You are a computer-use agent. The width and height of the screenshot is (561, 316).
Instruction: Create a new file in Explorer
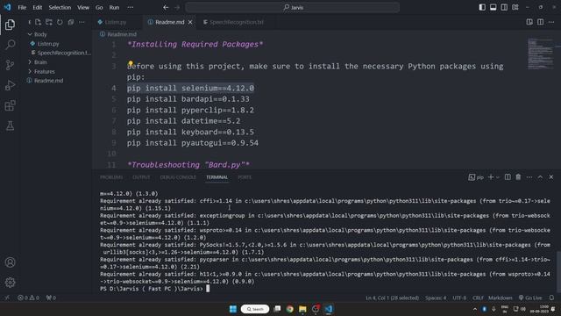point(38,22)
